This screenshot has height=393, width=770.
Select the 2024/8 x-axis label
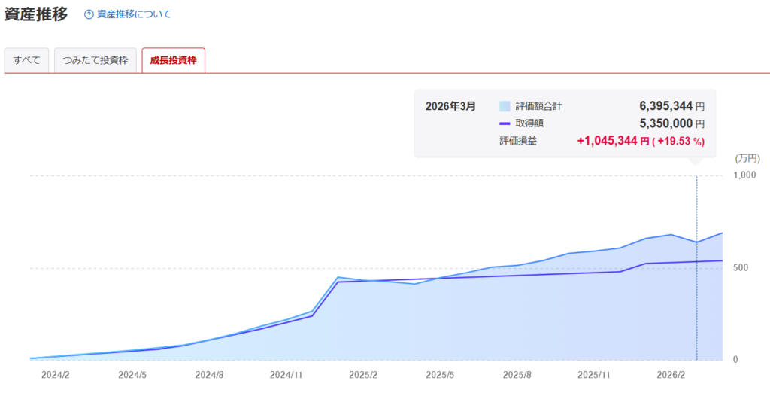(x=211, y=374)
